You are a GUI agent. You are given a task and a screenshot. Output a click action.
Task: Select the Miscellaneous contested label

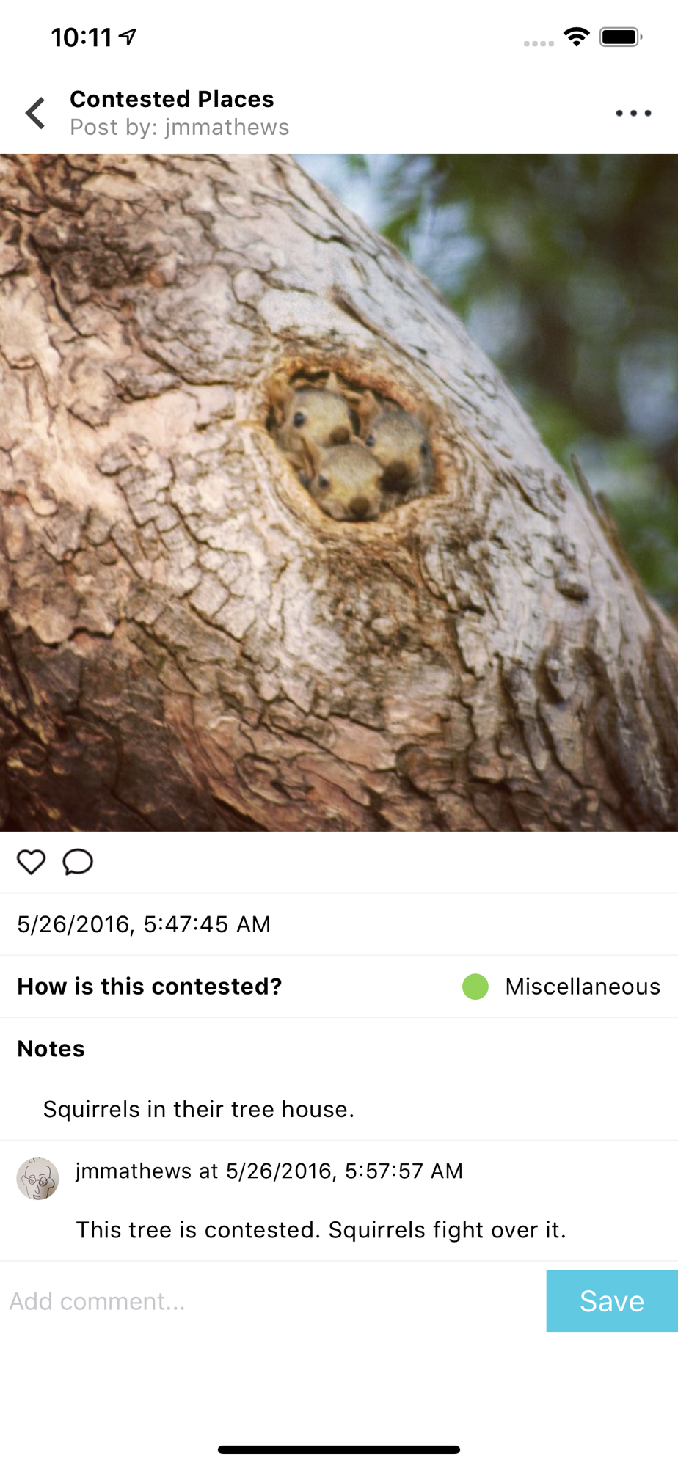(x=583, y=987)
